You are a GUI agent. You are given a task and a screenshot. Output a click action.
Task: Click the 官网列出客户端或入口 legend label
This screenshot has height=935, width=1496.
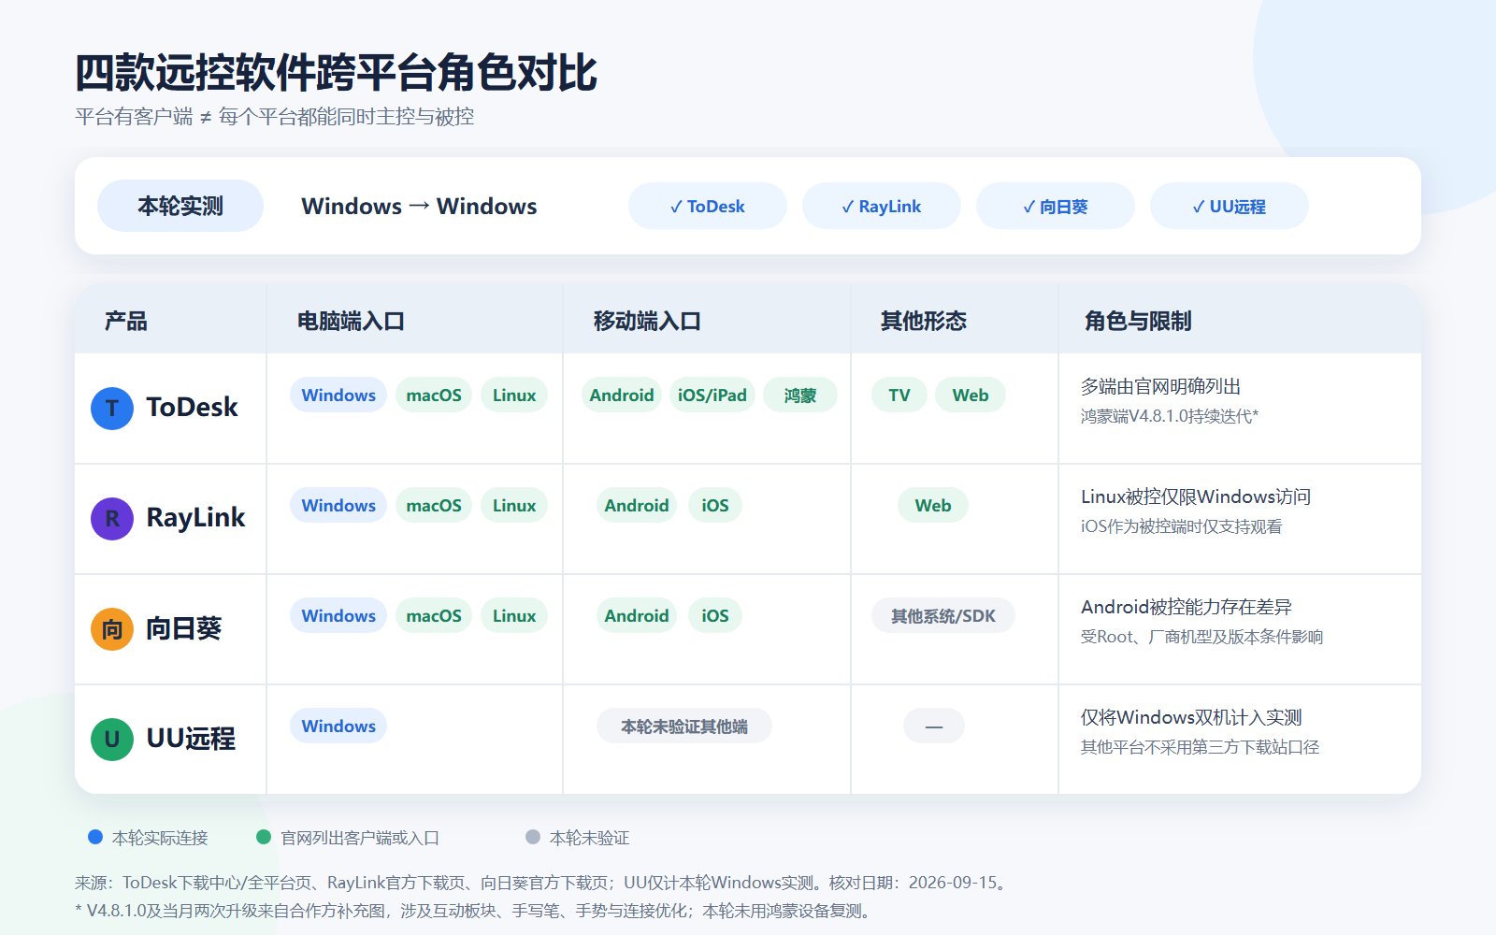tap(360, 838)
